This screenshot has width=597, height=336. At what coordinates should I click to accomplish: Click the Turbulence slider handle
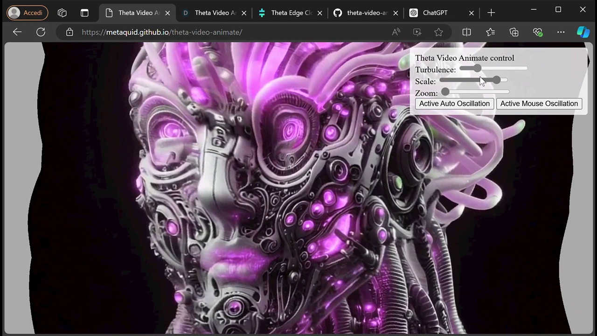click(x=477, y=68)
